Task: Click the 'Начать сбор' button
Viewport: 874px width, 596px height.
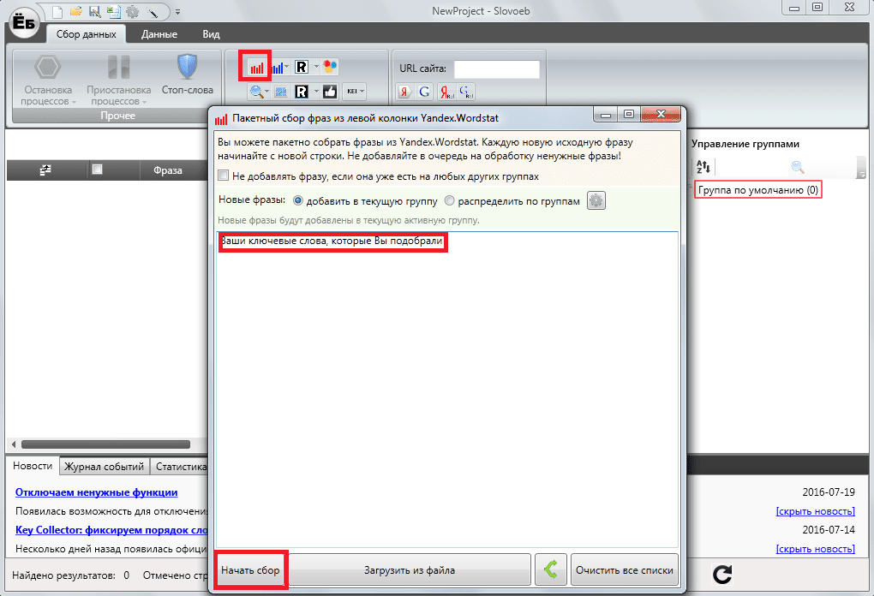Action: click(250, 569)
